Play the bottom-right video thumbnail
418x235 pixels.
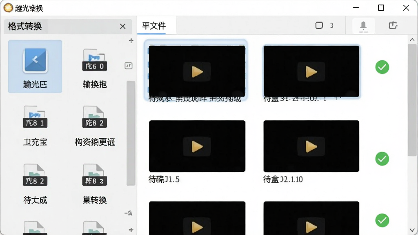coord(311,218)
